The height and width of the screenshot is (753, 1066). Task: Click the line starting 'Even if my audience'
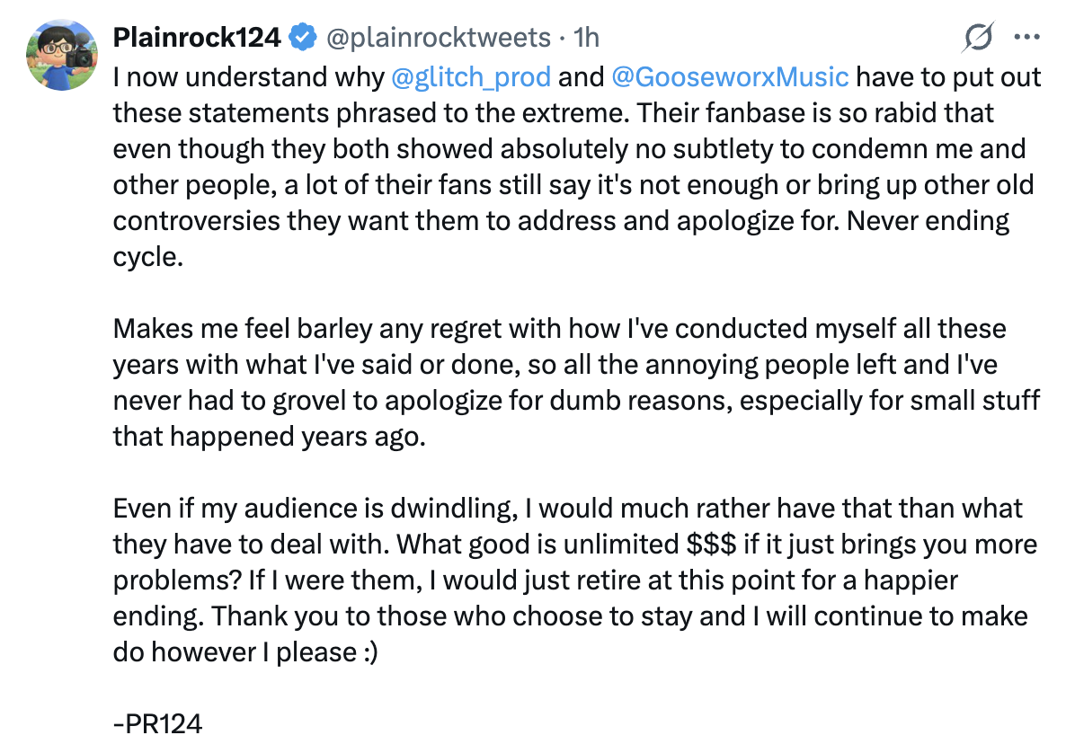point(568,509)
